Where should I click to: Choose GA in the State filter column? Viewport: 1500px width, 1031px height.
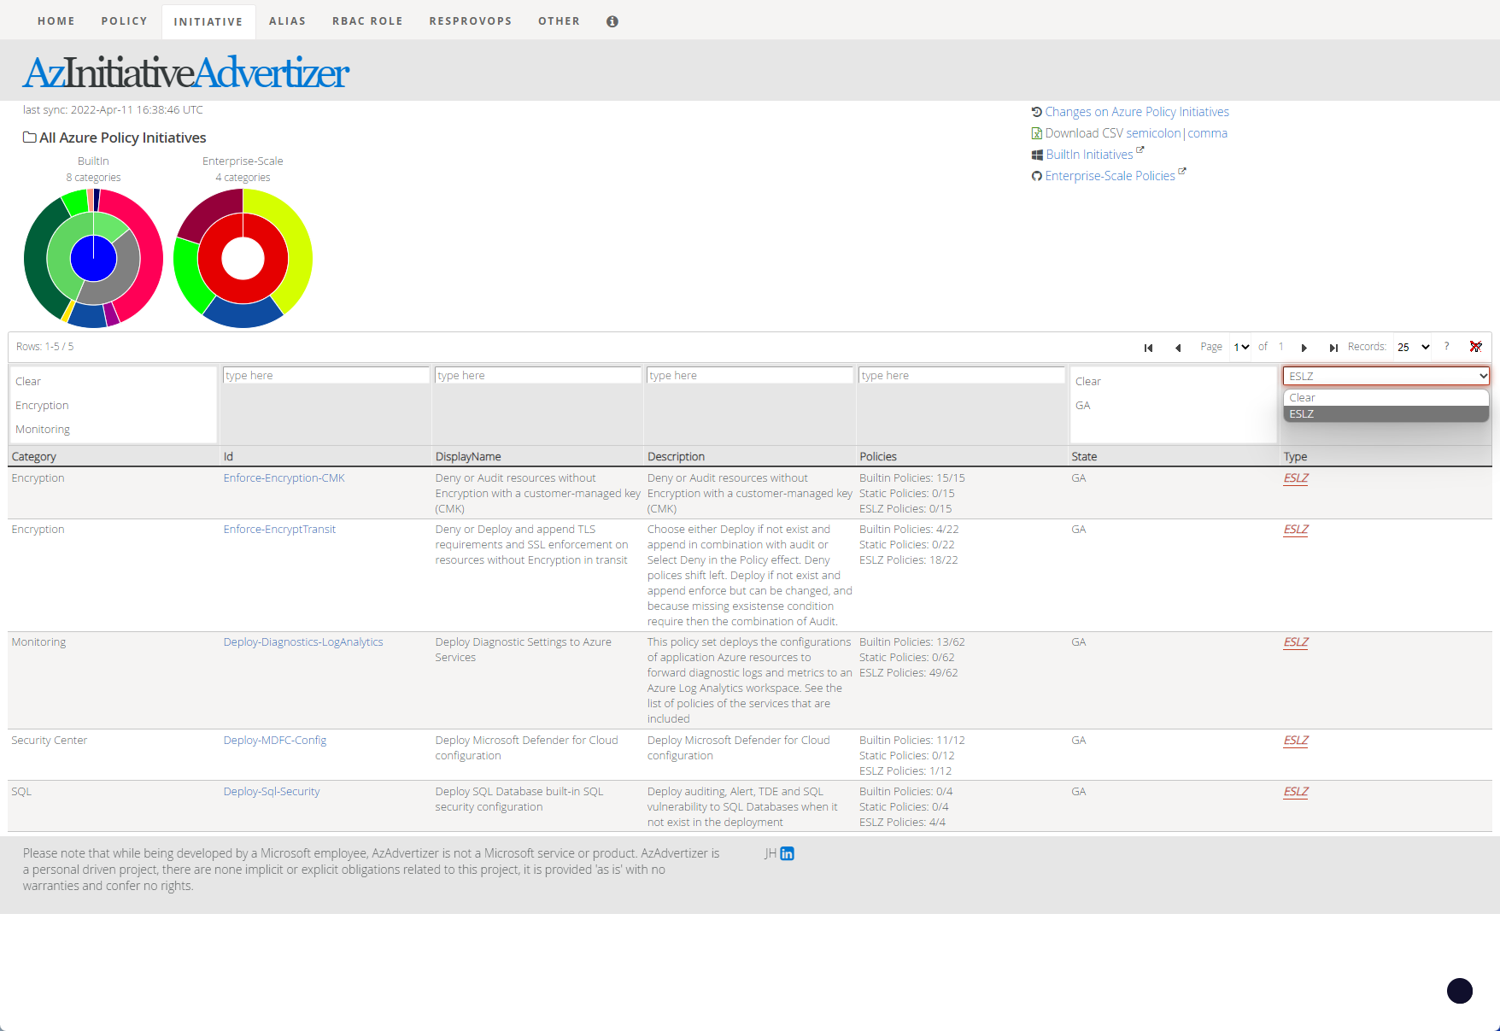pos(1083,405)
